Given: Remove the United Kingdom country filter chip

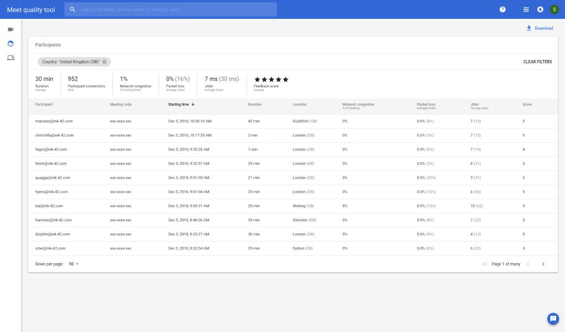Looking at the screenshot, I should (104, 62).
